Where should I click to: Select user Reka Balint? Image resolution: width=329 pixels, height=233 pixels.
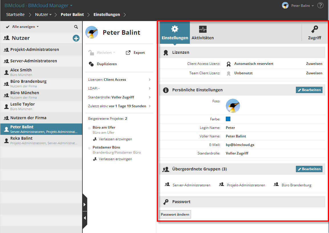click(41, 141)
